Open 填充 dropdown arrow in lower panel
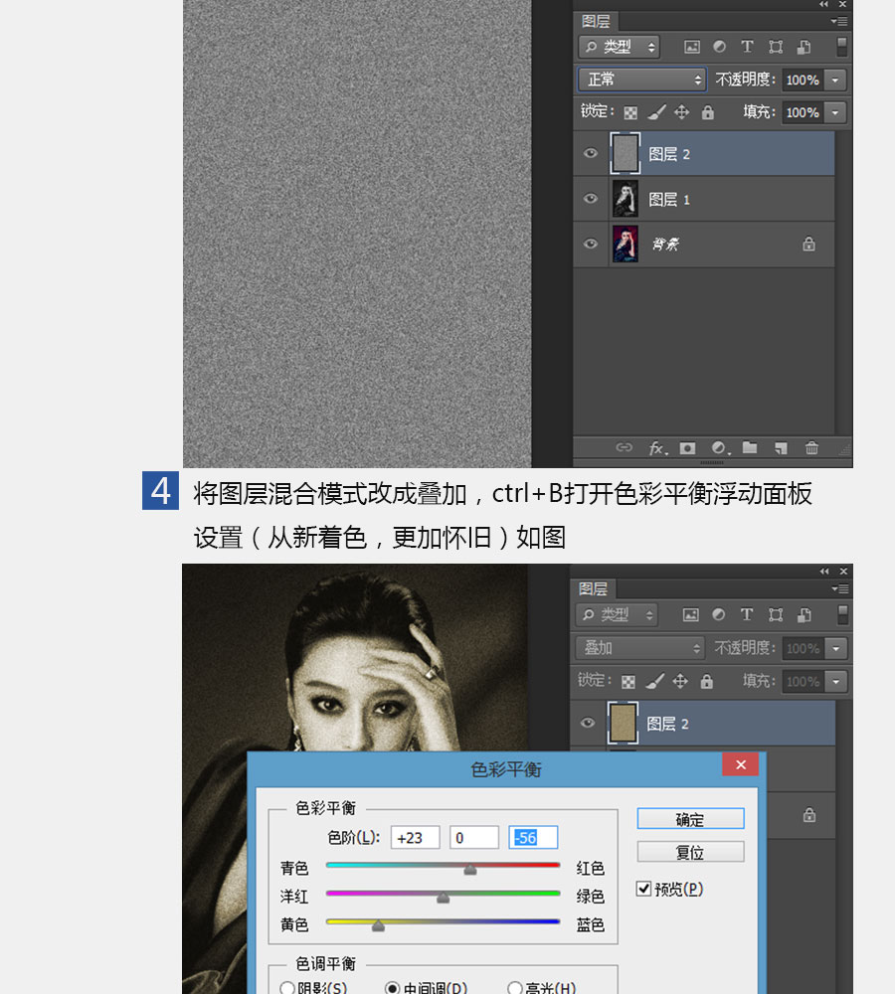This screenshot has height=994, width=895. [x=836, y=682]
